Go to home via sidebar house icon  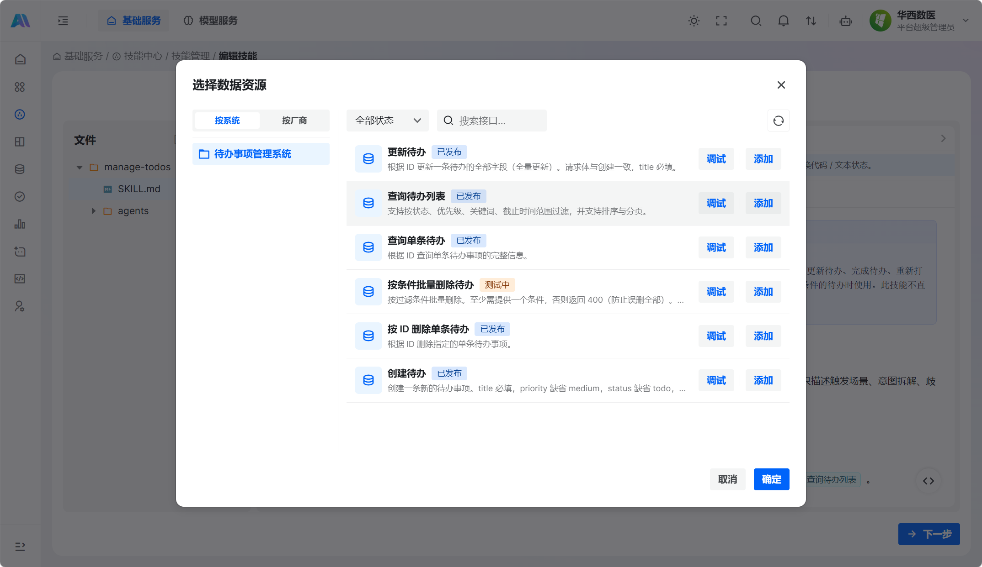point(20,59)
